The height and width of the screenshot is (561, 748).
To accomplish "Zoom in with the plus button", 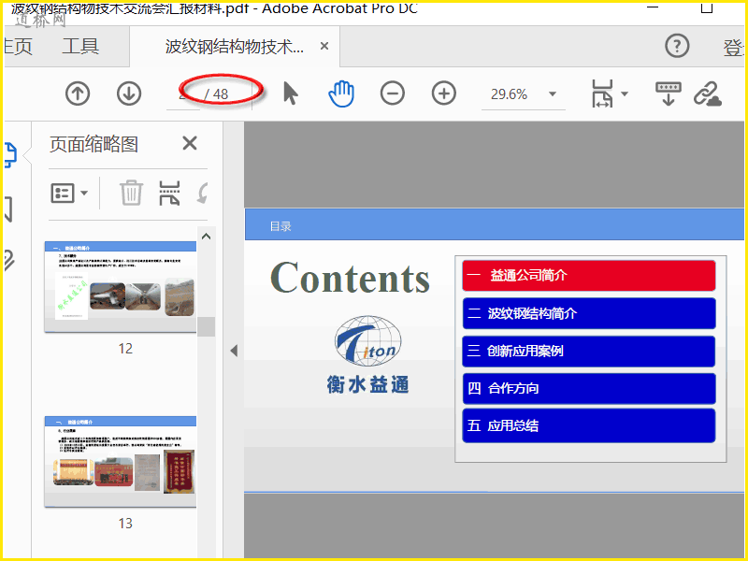I will (x=444, y=93).
